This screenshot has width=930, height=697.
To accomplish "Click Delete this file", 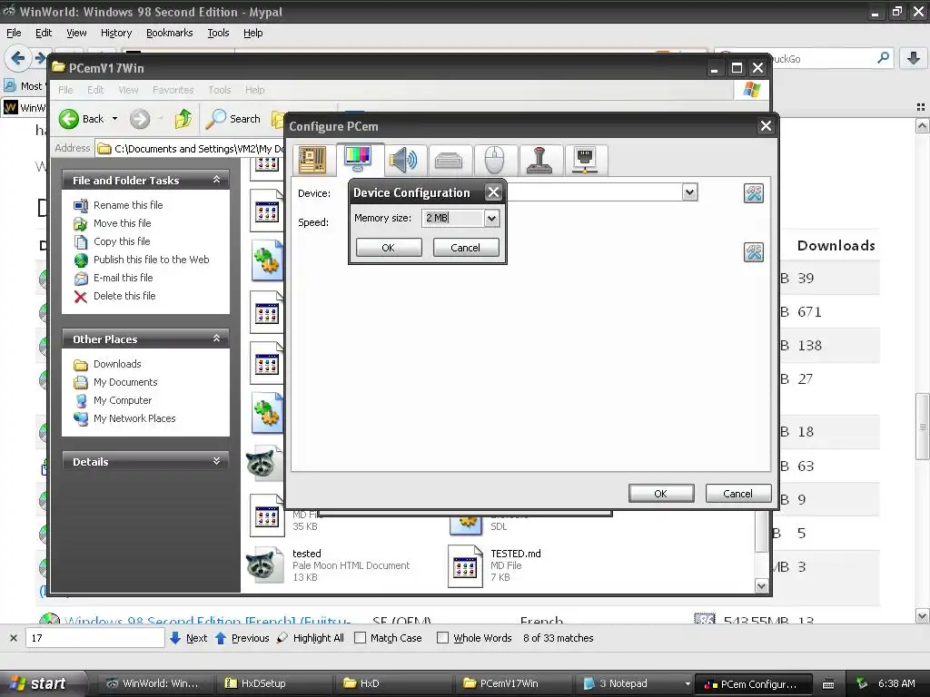I will (124, 296).
